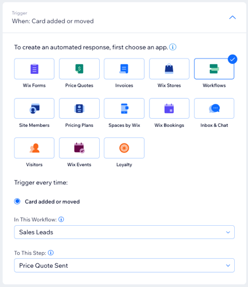Choose the Inbox & Chat icon

pos(214,108)
